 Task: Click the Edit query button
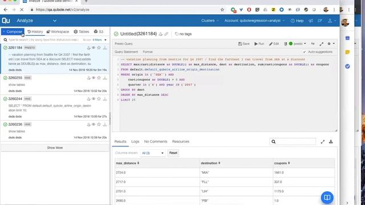click(274, 44)
